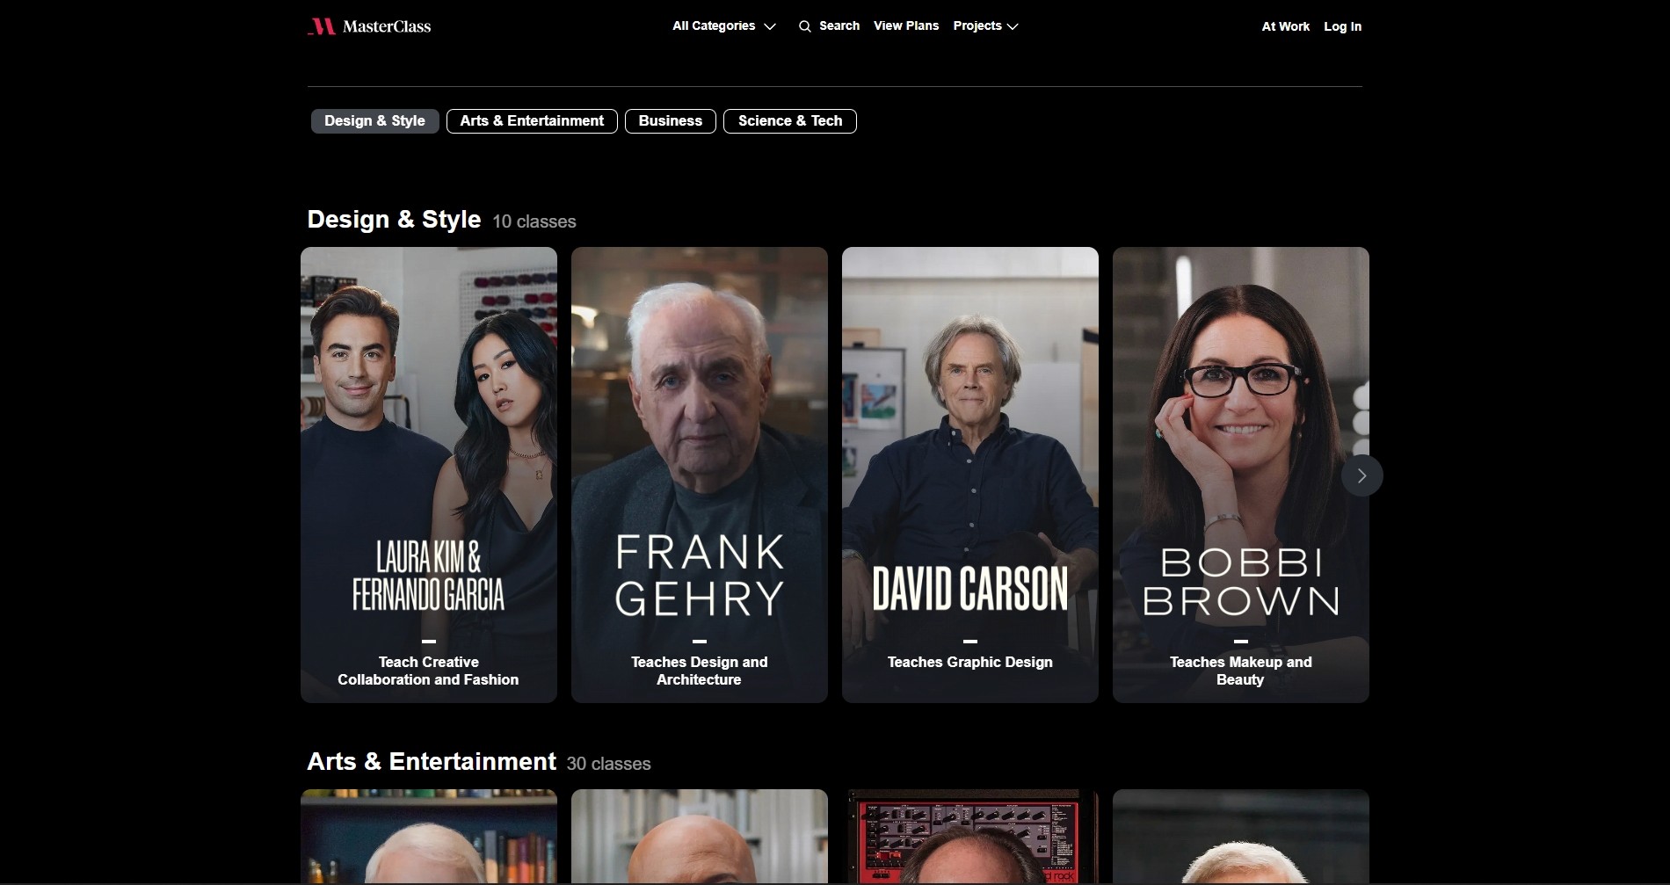This screenshot has width=1670, height=885.
Task: Select the Science & Tech filter chip
Action: pyautogui.click(x=790, y=121)
